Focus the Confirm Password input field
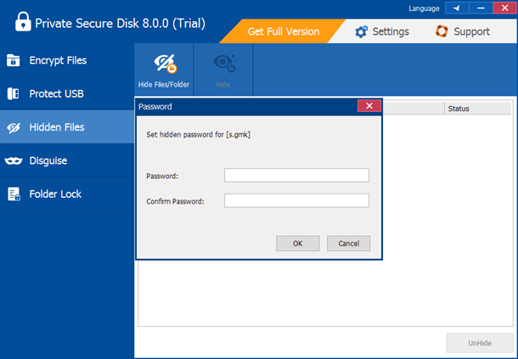Viewport: 518px width, 359px height. point(296,201)
